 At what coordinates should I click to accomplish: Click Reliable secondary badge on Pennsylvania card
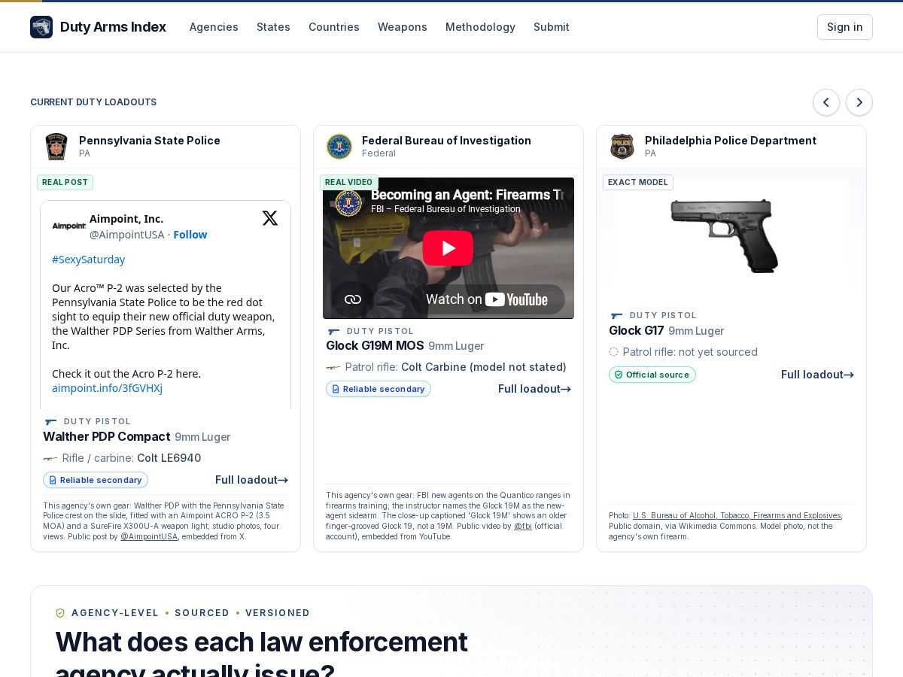click(x=96, y=480)
